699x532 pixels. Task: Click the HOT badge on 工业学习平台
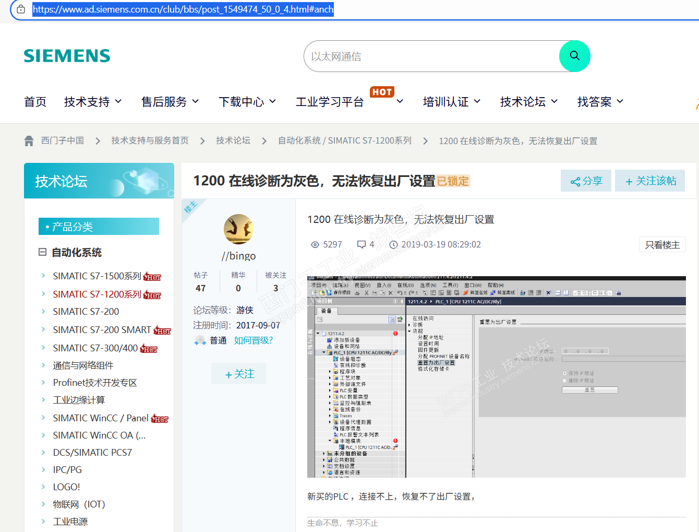(x=382, y=92)
